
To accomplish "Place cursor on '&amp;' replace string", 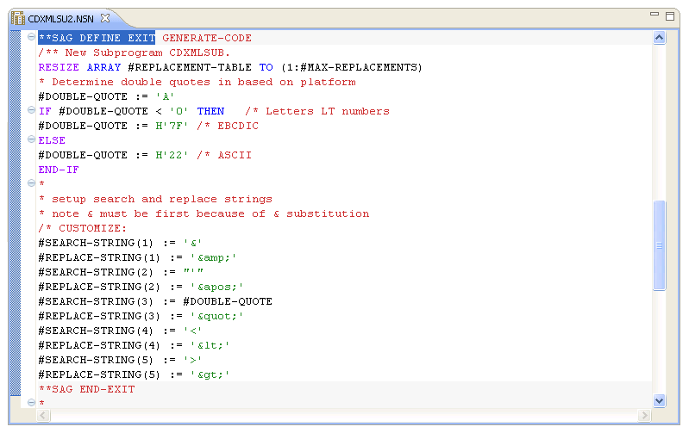I will point(209,257).
